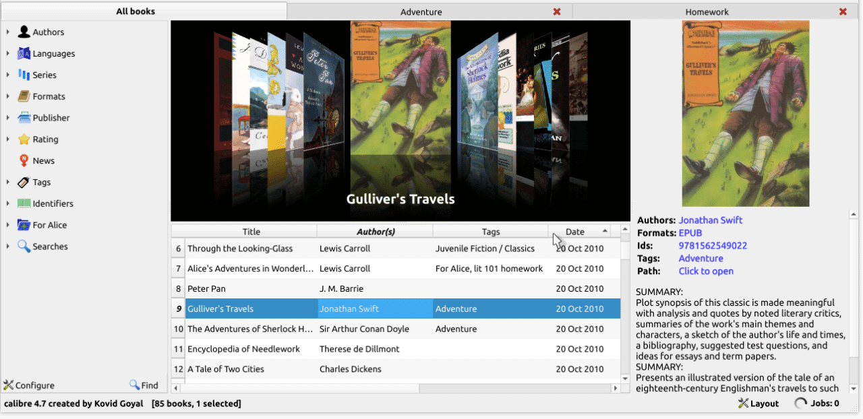Close the Homework tab
Screen dimensions: 863x419
click(x=843, y=11)
